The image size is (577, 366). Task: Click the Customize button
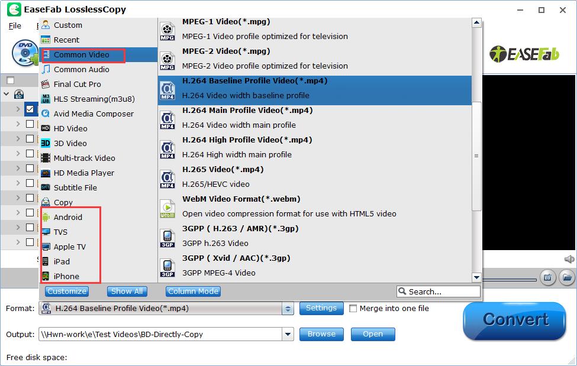tap(67, 291)
